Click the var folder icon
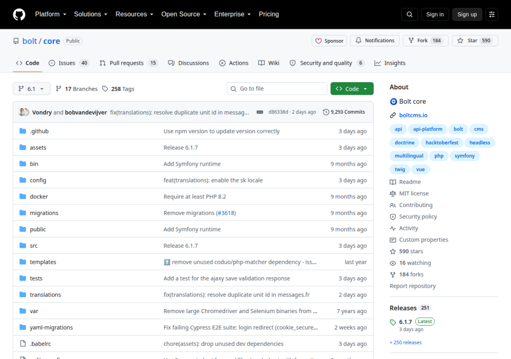511x359 pixels. pos(23,311)
